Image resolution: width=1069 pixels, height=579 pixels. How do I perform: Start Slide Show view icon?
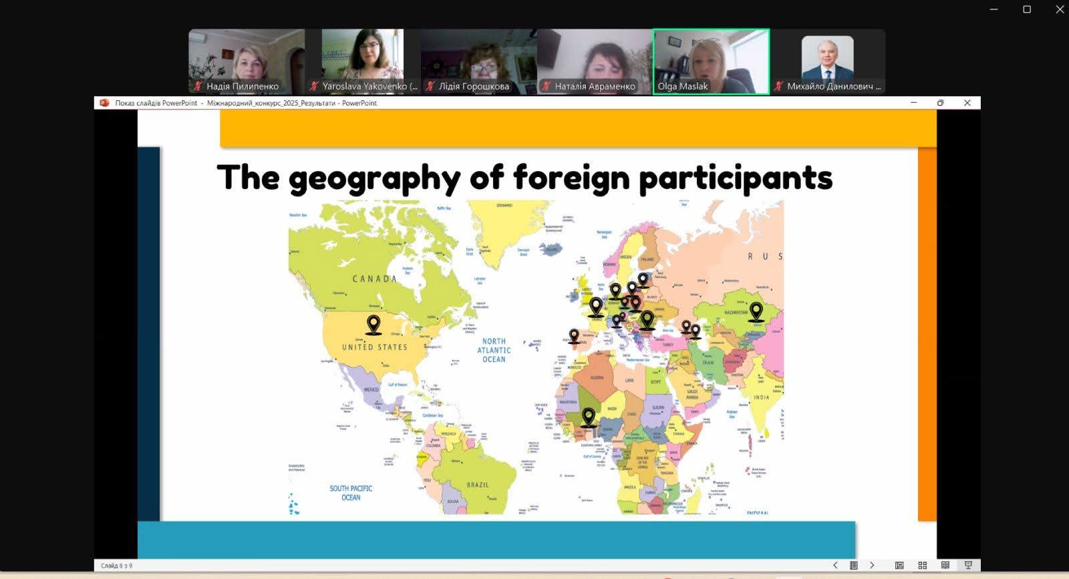(968, 565)
